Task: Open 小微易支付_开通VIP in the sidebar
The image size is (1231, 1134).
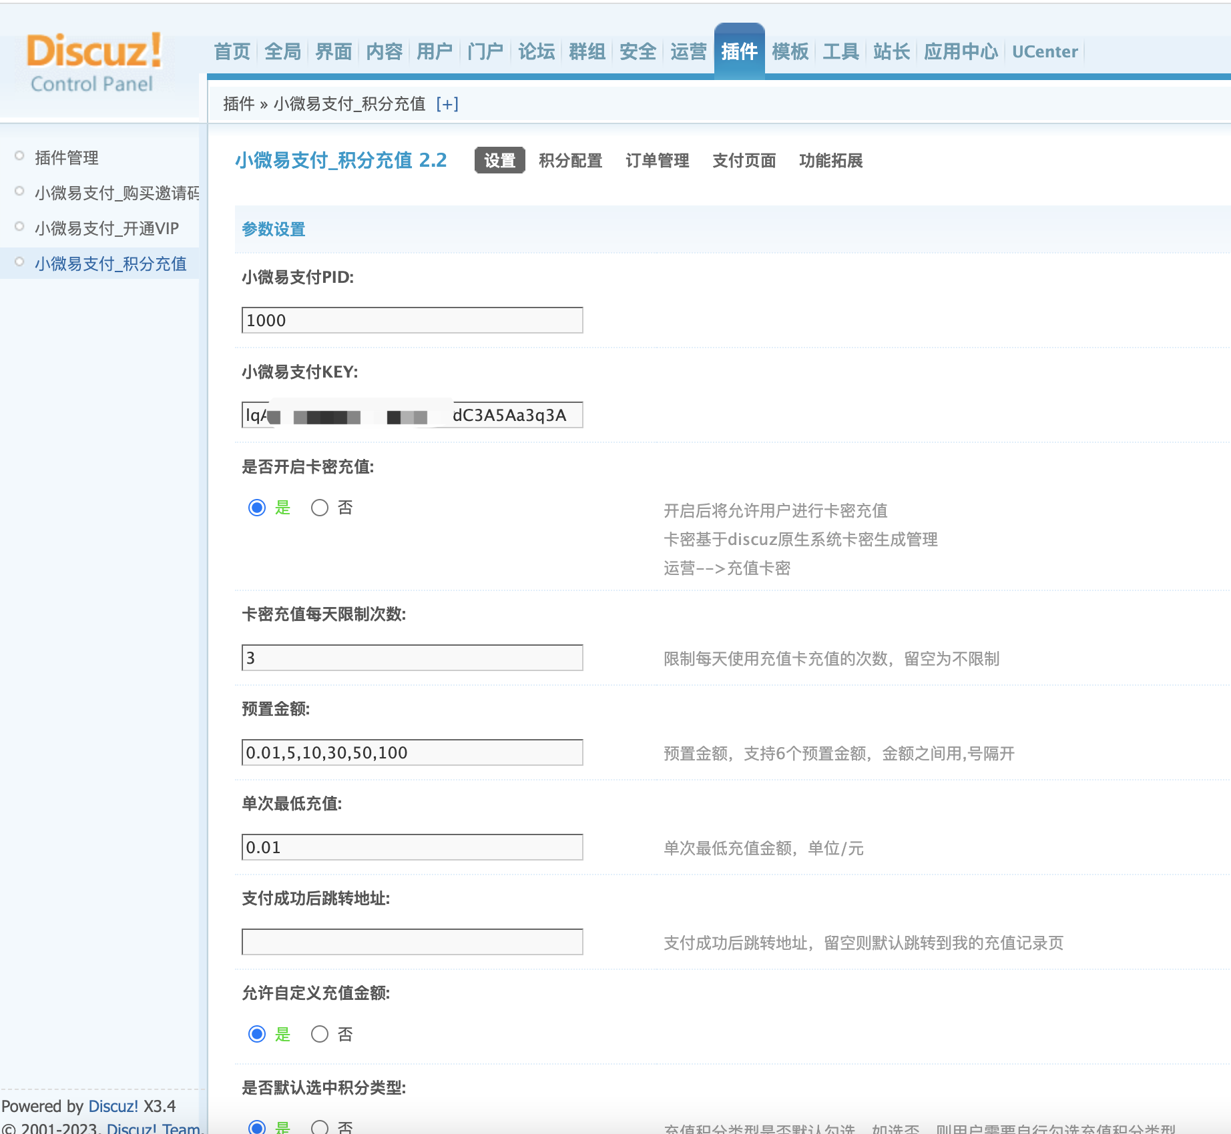Action: coord(107,228)
